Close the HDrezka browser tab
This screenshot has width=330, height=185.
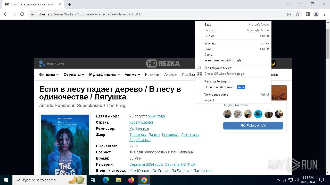tap(60, 4)
